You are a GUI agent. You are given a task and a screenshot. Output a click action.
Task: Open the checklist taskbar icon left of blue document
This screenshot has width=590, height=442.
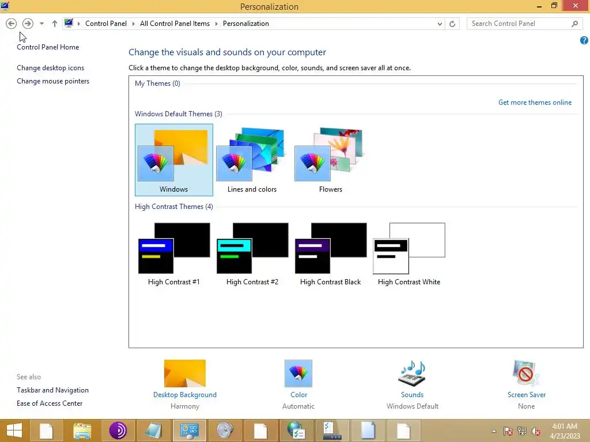[x=332, y=430]
